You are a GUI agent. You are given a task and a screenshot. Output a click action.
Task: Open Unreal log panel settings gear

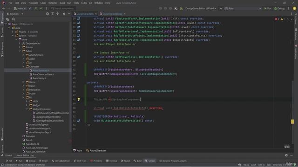[286, 155]
